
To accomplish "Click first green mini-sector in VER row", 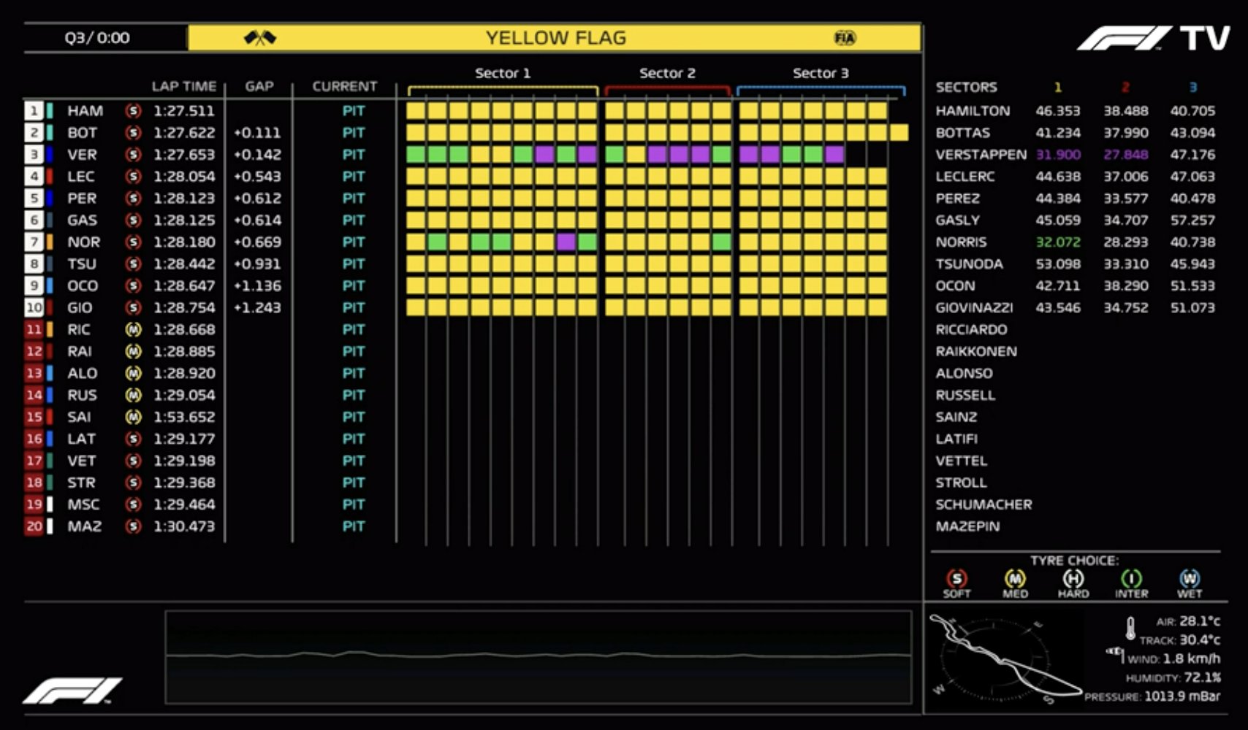I will (x=416, y=154).
